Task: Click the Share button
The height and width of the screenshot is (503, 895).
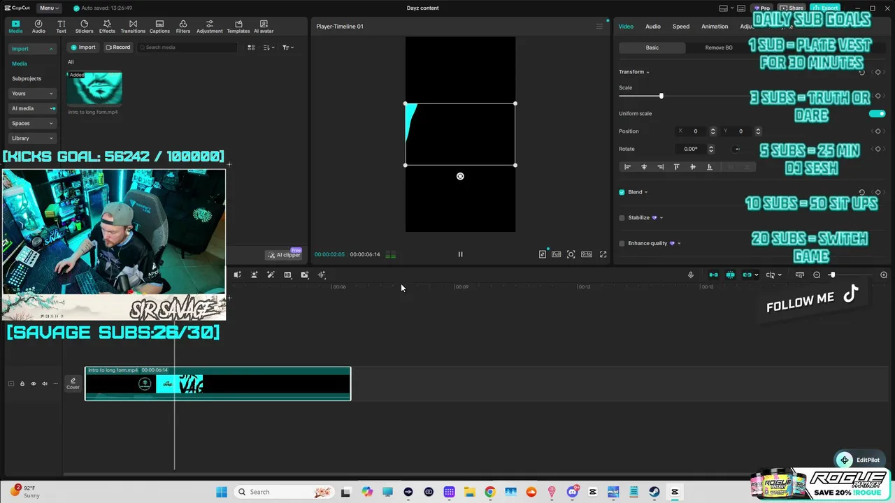Action: (x=792, y=8)
